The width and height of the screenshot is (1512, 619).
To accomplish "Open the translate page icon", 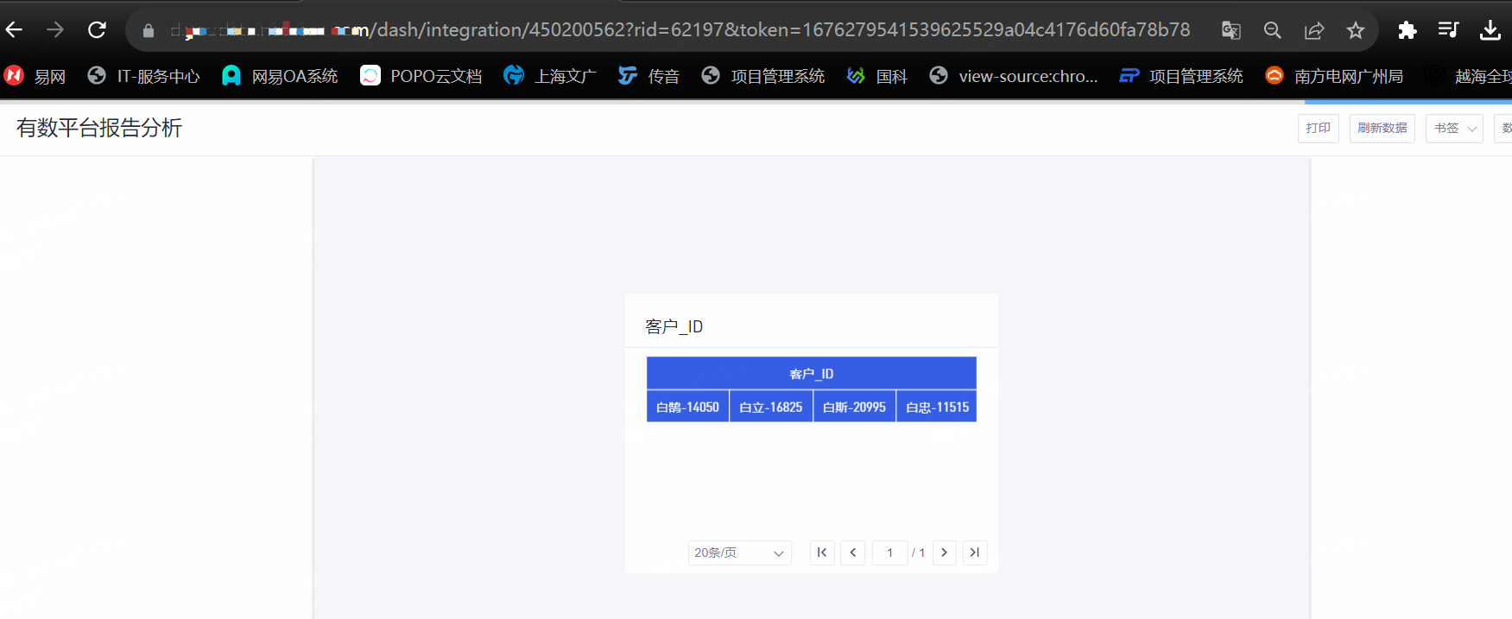I will coord(1231,31).
